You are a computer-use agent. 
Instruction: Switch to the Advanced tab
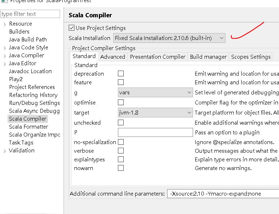(113, 57)
